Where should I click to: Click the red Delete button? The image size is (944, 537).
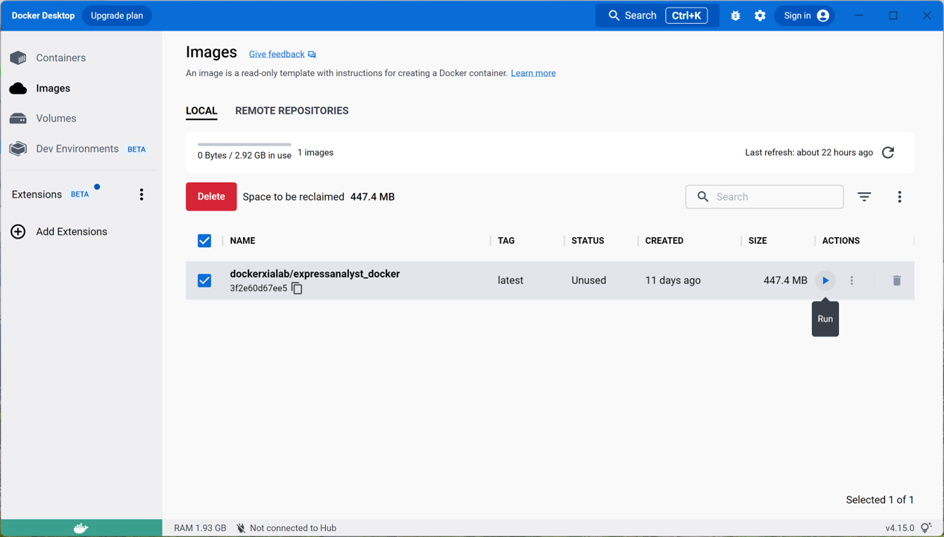[211, 197]
